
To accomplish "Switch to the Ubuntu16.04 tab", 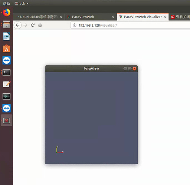I will coord(39,17).
